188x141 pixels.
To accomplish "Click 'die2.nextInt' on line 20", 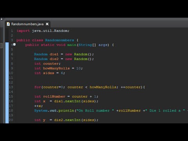I will [67, 120].
